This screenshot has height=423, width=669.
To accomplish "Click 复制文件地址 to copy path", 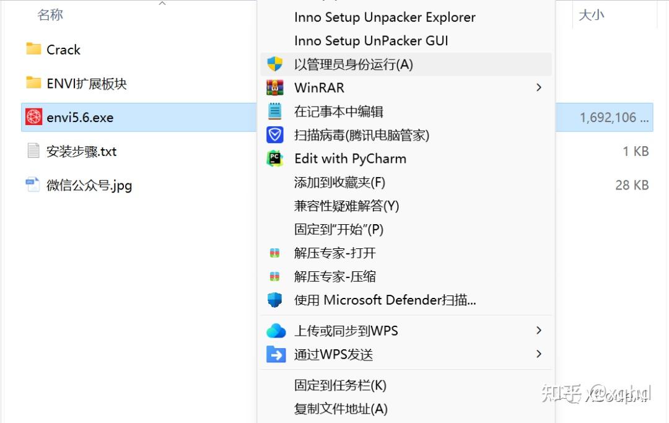I will pos(340,409).
